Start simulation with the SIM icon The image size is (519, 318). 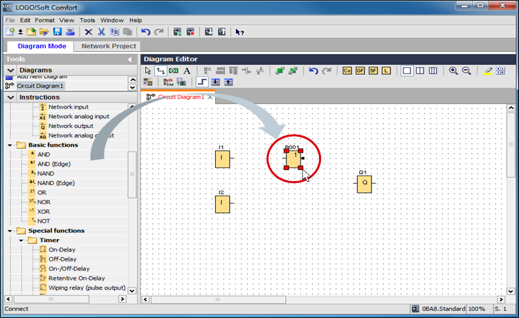click(169, 82)
